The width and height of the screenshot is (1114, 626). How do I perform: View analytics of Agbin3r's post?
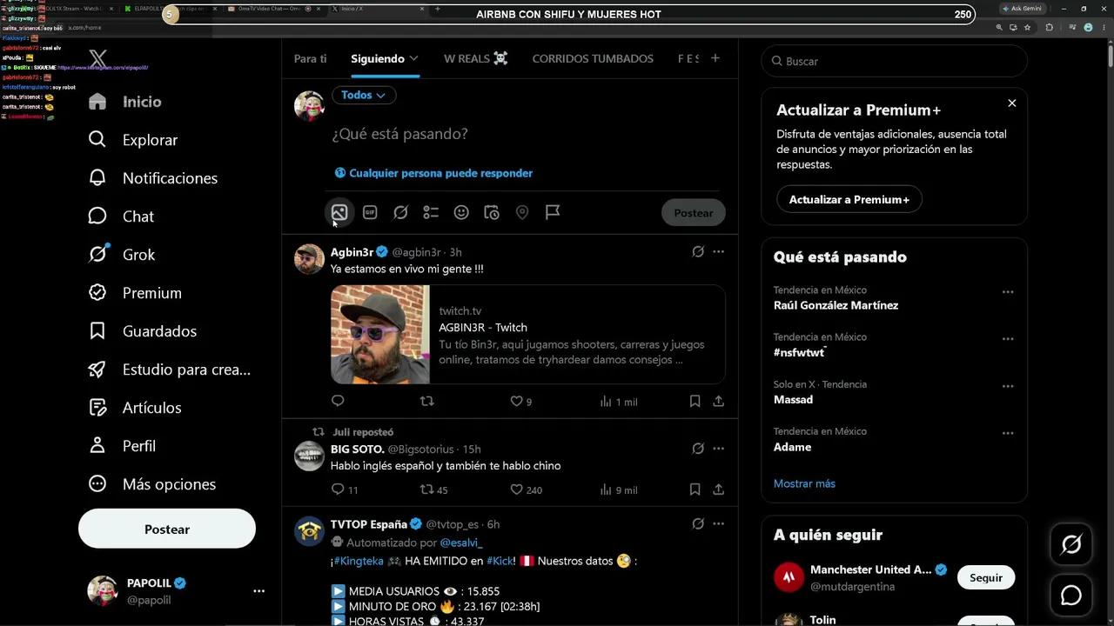click(x=618, y=402)
